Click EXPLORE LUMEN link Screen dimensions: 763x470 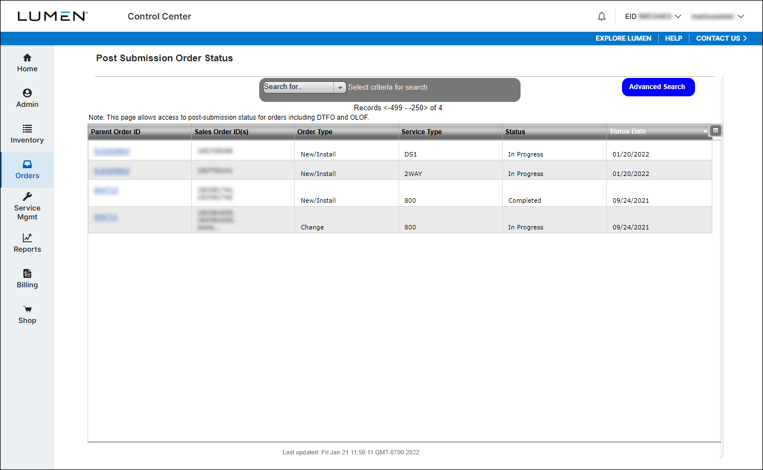(623, 38)
